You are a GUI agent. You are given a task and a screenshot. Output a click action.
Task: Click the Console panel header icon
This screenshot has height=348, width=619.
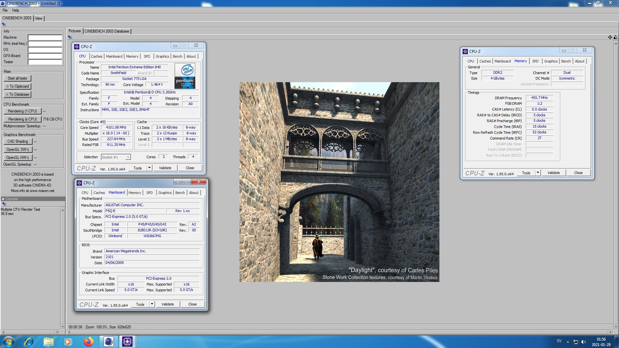pos(3,199)
